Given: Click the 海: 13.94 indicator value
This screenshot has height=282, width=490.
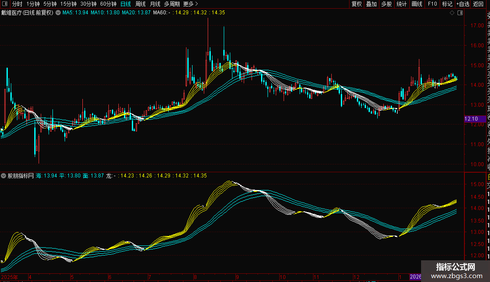Looking at the screenshot, I should point(46,176).
